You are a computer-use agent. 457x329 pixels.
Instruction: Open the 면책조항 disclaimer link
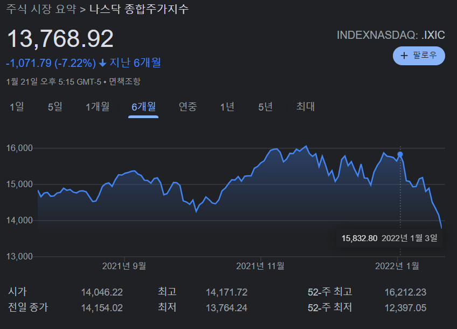[x=124, y=81]
